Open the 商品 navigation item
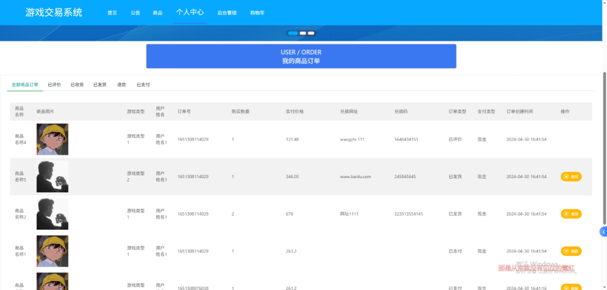The height and width of the screenshot is (290, 607). 157,13
